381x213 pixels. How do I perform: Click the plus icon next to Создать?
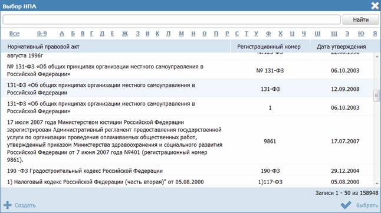[8, 205]
